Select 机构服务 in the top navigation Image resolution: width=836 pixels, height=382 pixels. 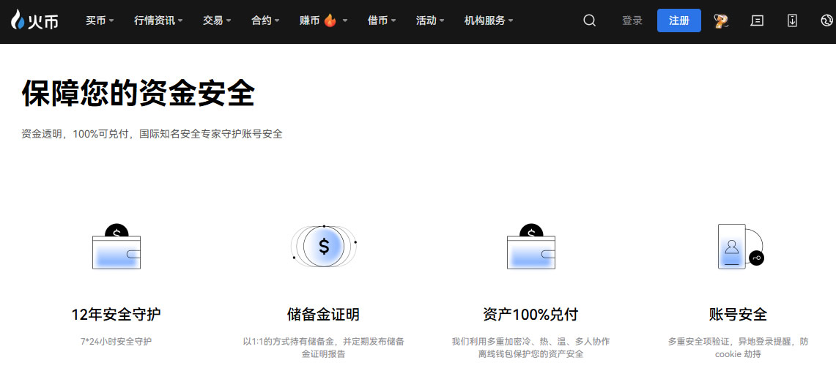(489, 20)
